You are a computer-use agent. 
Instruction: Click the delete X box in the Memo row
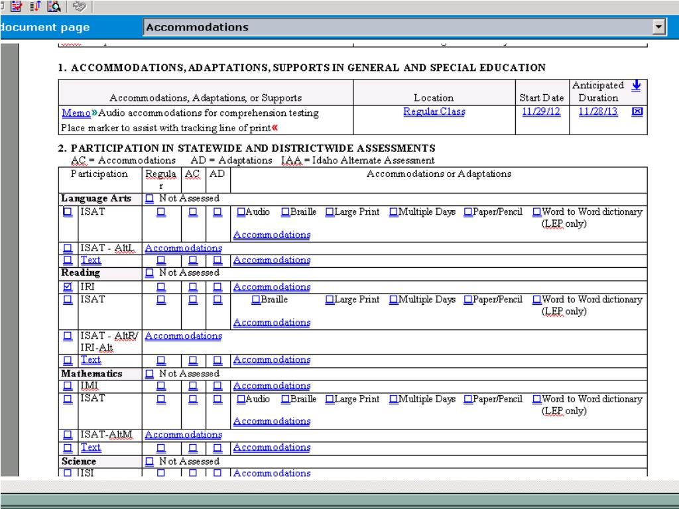click(x=637, y=111)
